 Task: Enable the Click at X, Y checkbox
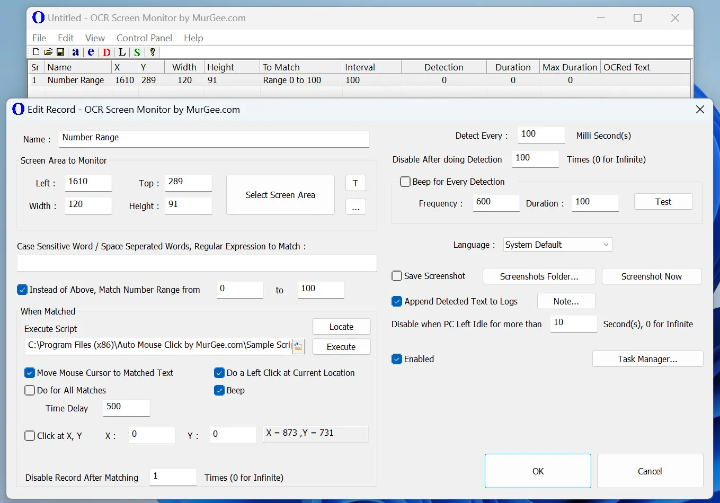30,436
